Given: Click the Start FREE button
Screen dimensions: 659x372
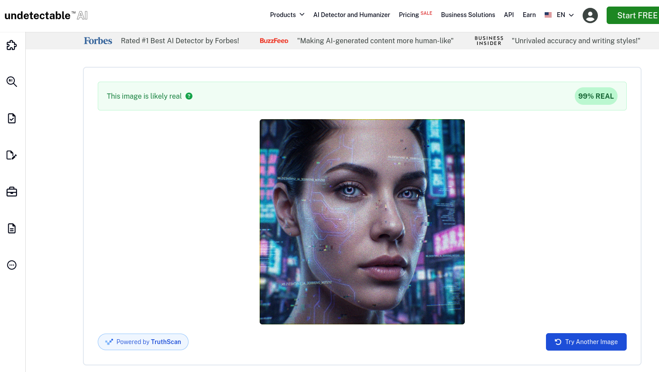Looking at the screenshot, I should 638,15.
